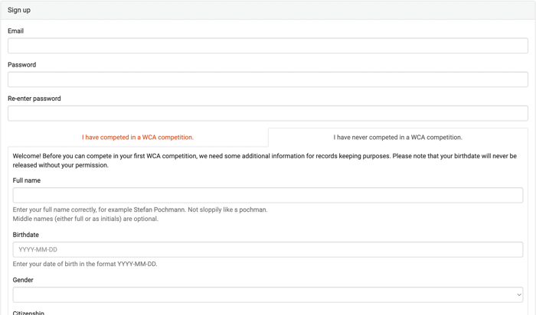Click the Sign up panel header

click(x=268, y=10)
